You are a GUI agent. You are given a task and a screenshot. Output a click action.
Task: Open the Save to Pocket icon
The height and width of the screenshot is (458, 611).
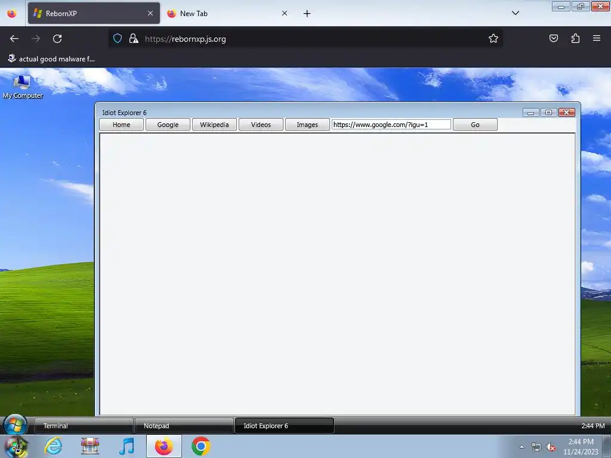pos(553,38)
